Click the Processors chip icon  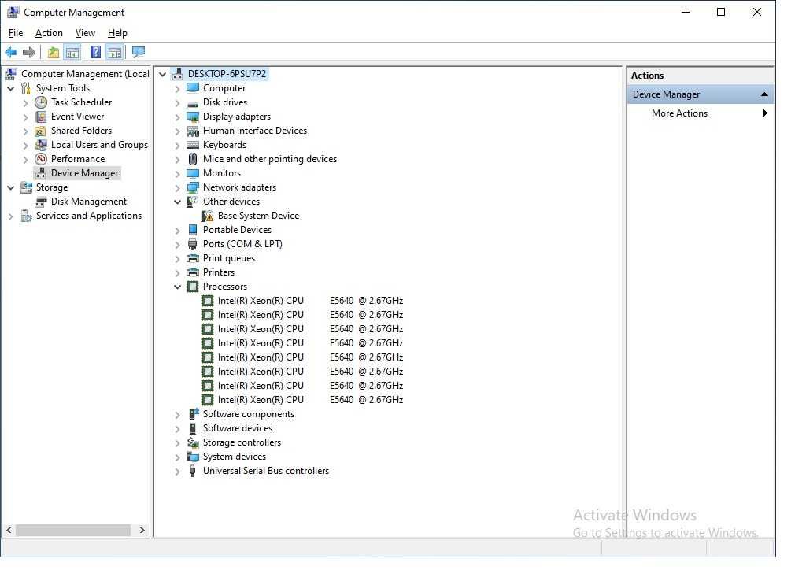(x=193, y=287)
